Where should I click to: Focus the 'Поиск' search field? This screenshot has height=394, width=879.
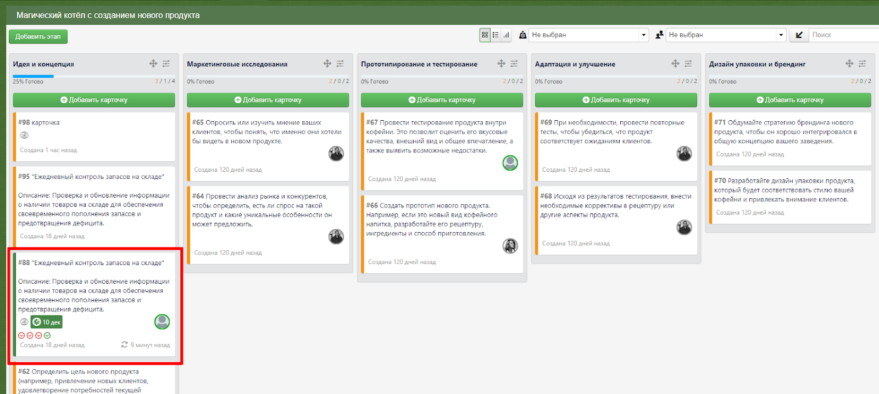point(844,35)
